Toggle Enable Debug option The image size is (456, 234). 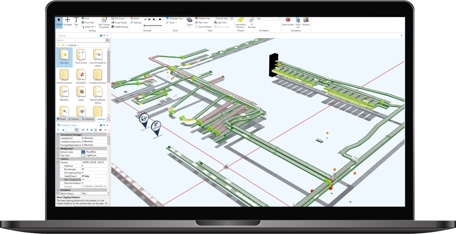pos(119,27)
